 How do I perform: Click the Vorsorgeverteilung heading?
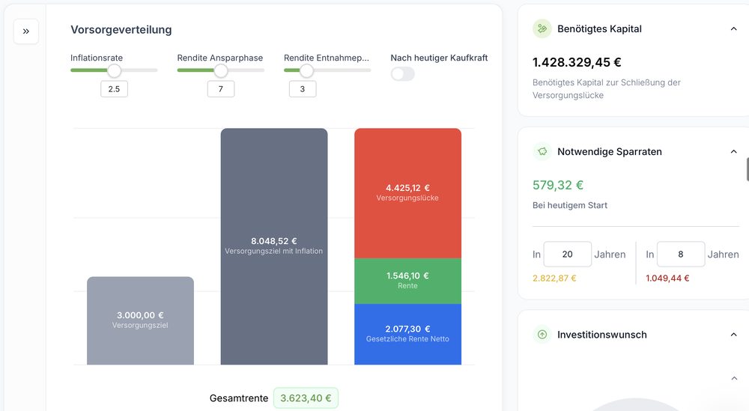[121, 30]
